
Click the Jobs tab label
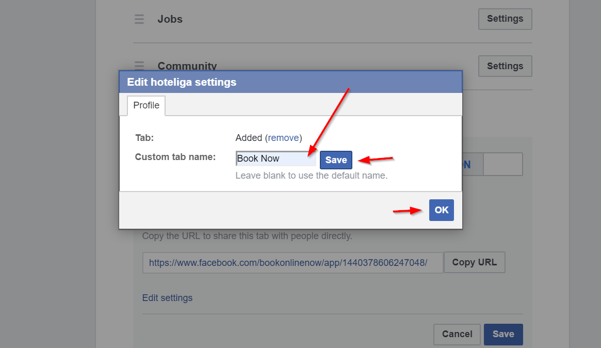click(x=170, y=19)
